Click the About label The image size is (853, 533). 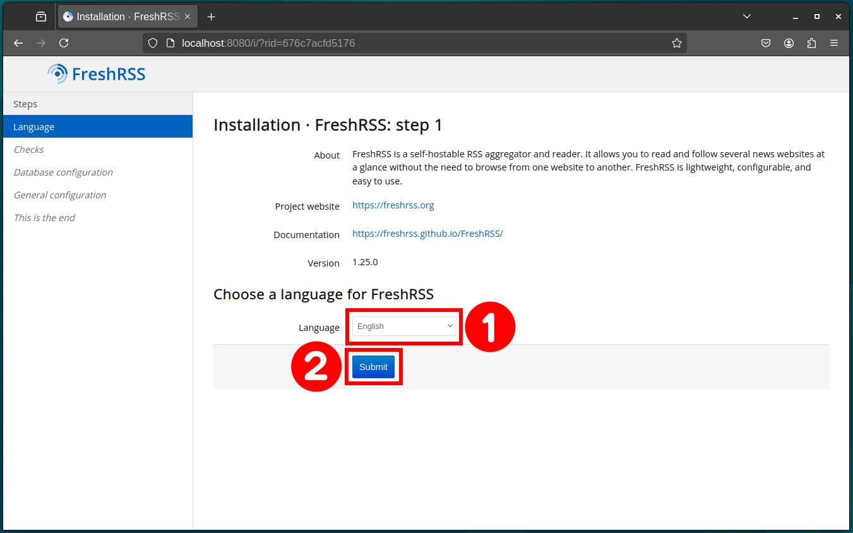pos(327,155)
